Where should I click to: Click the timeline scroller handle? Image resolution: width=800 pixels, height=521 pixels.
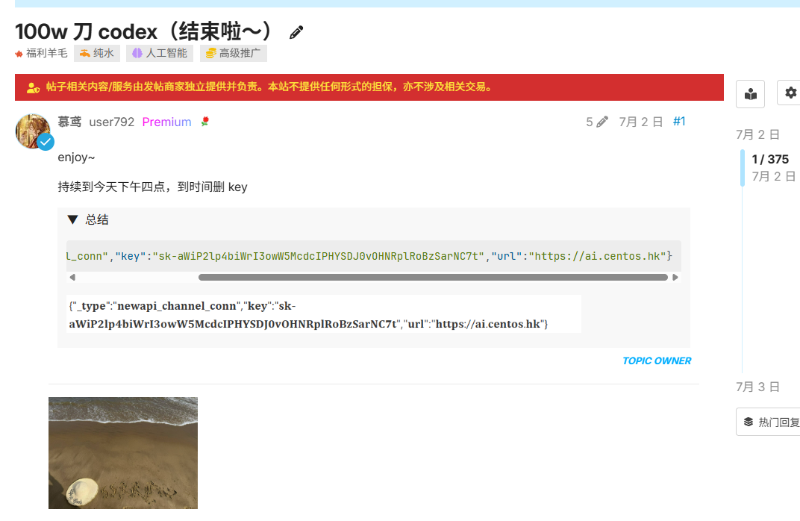pos(743,168)
